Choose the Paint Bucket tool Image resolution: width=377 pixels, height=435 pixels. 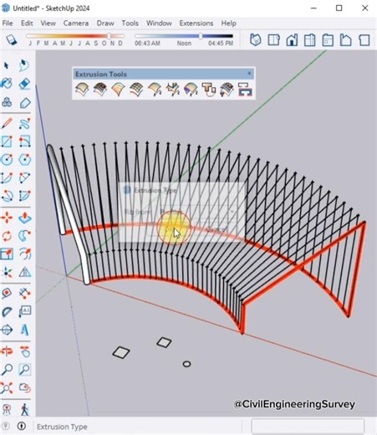click(x=6, y=84)
